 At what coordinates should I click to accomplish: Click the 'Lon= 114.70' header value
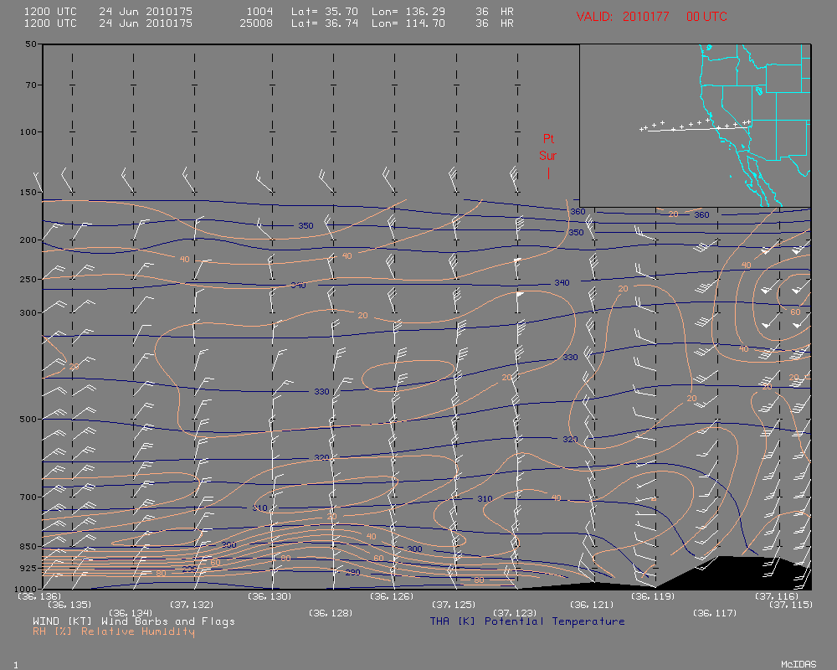[408, 23]
